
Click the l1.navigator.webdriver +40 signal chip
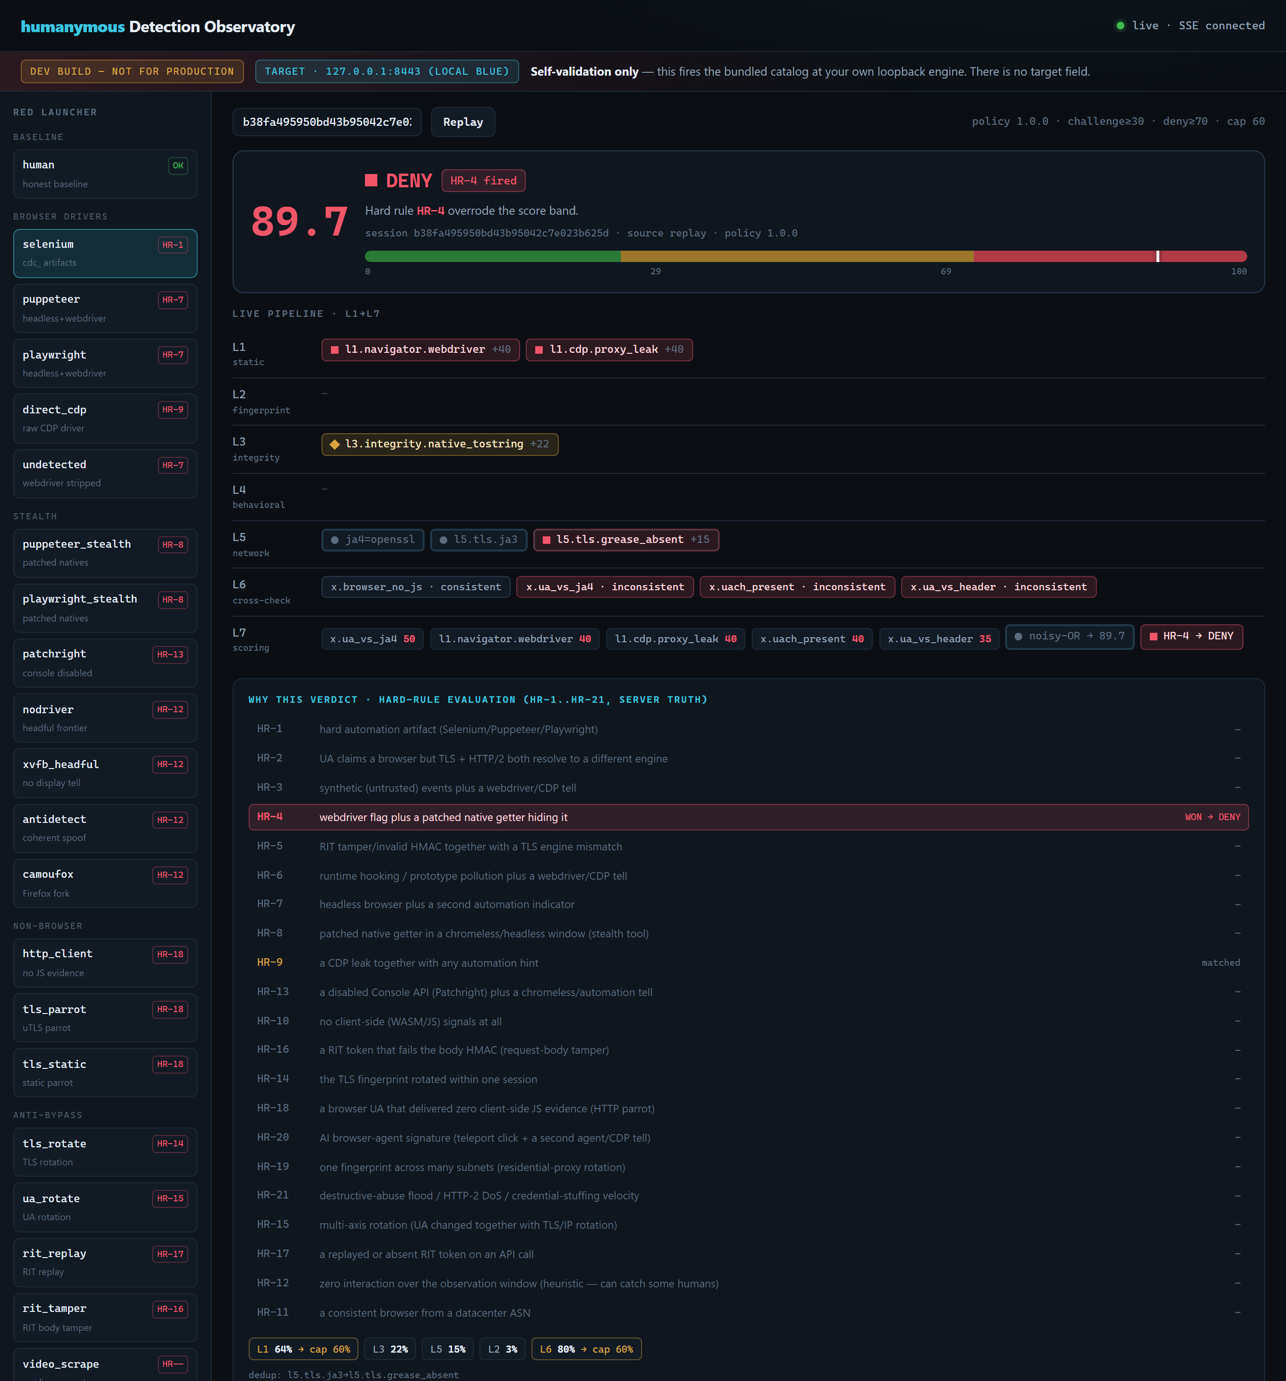420,350
